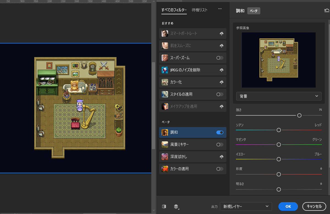Click the マゼンタ–グリーン slider handle
Screen dimensions: 330x214
[279, 144]
